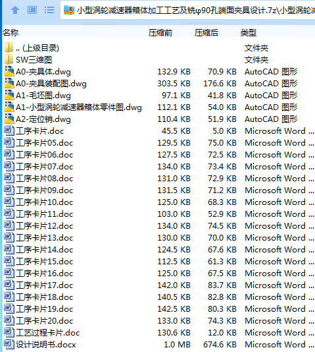Click the 142.5 KB size value
The height and width of the screenshot is (352, 315).
[174, 309]
